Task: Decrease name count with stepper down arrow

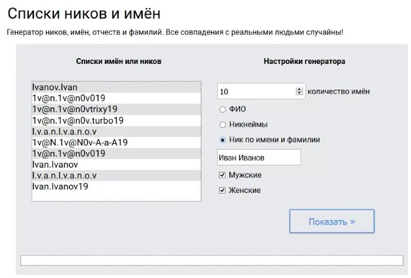Action: point(299,93)
